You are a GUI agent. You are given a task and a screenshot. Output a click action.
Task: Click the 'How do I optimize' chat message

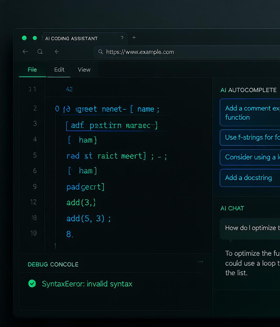coord(250,228)
